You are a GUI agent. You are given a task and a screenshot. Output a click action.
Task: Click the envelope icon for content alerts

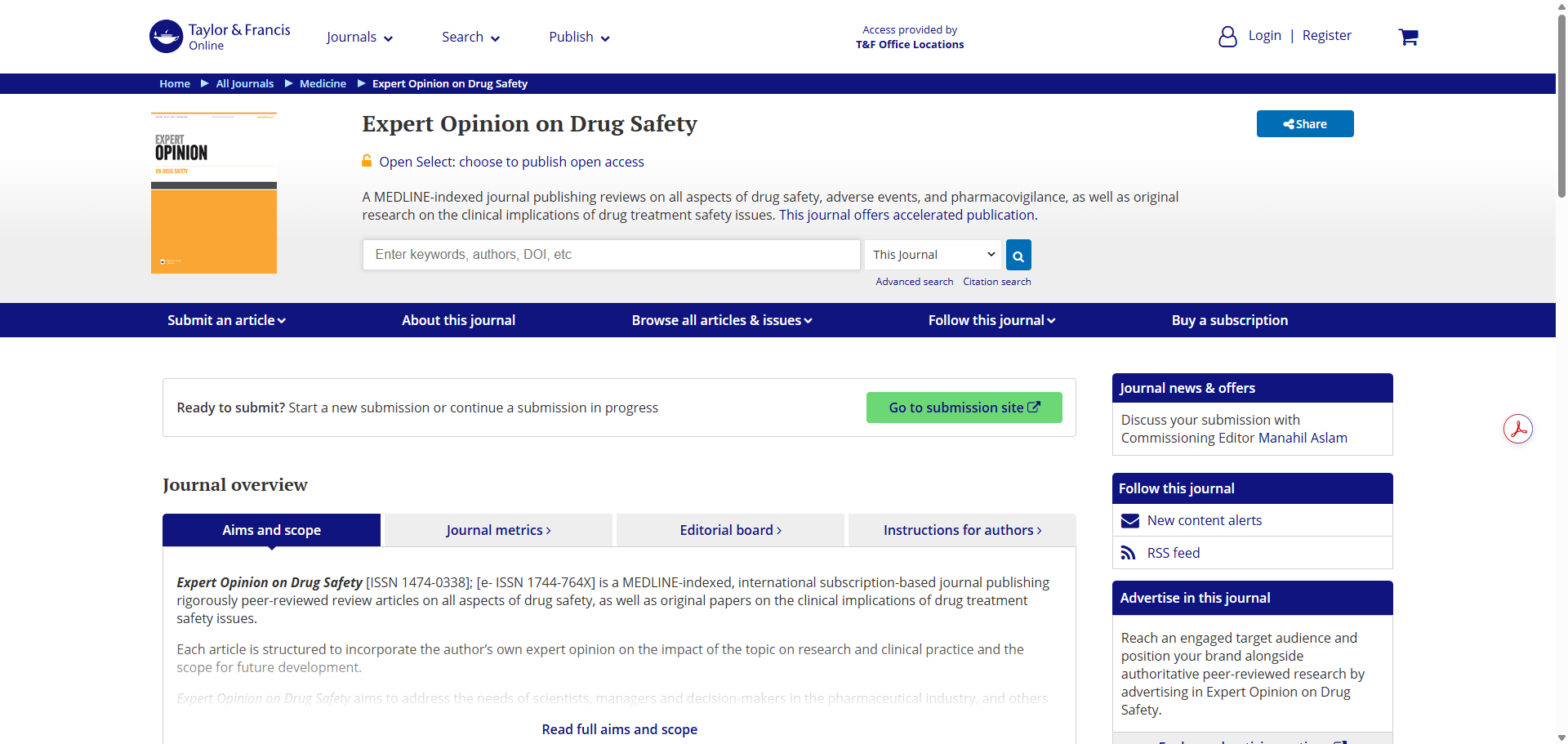tap(1130, 521)
